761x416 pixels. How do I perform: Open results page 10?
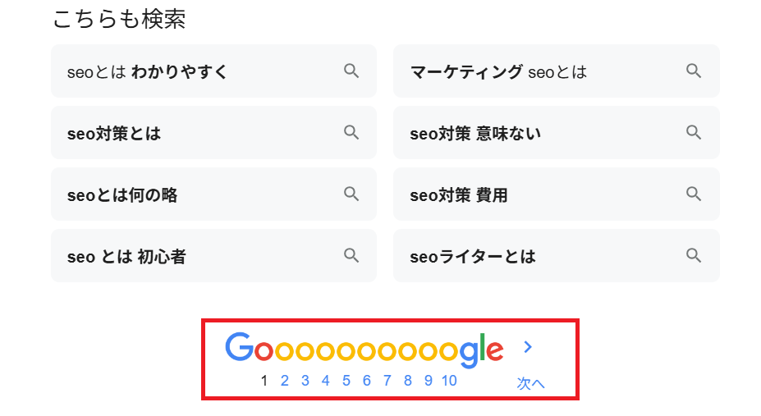tap(449, 381)
